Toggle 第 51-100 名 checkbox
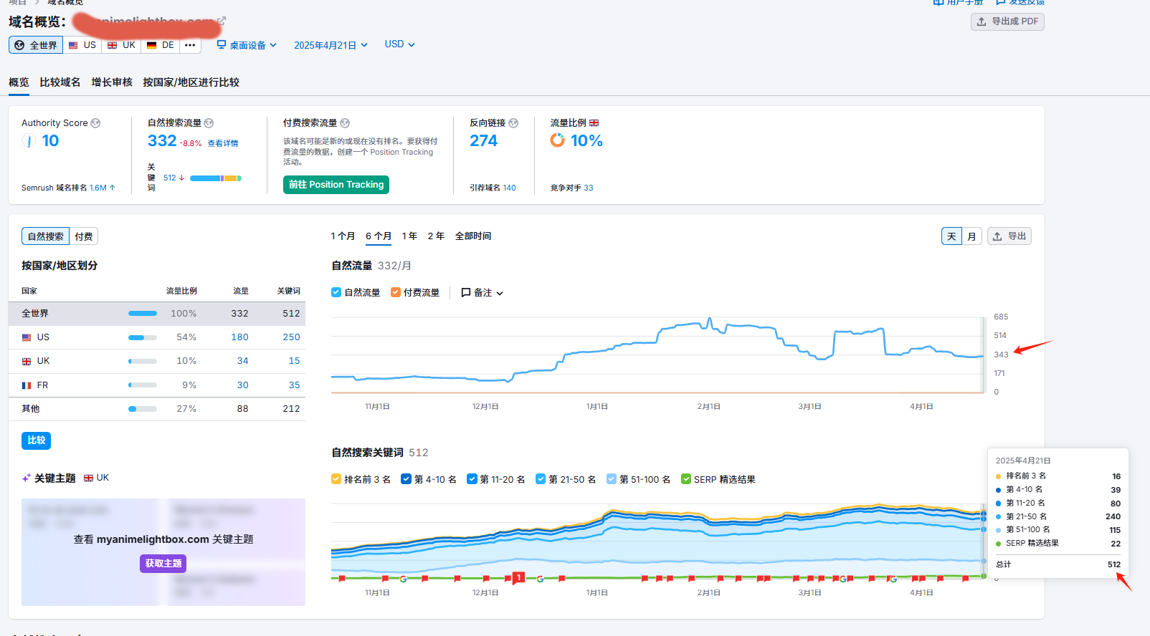 click(x=612, y=479)
